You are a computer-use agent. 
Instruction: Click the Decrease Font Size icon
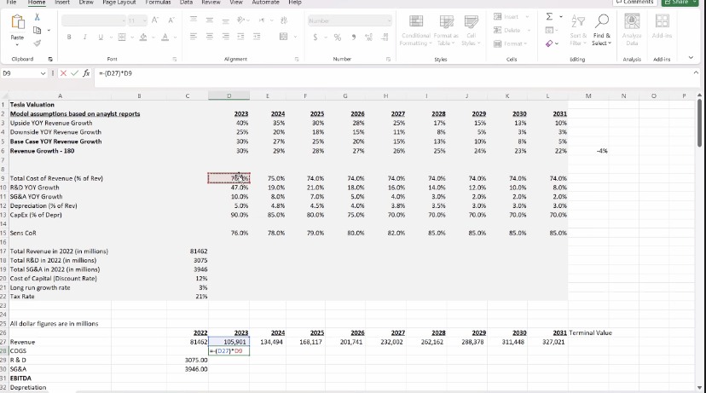coord(171,20)
